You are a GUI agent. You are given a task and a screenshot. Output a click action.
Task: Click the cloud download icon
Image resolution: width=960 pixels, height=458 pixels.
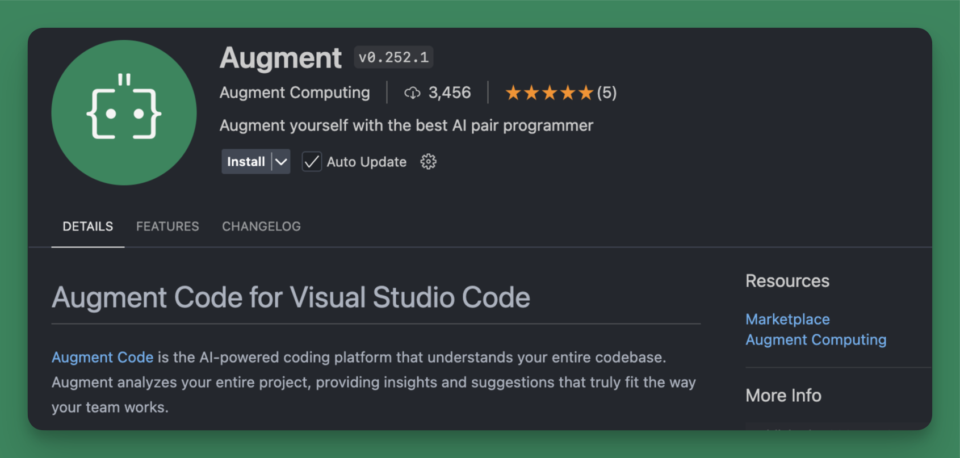coord(412,93)
